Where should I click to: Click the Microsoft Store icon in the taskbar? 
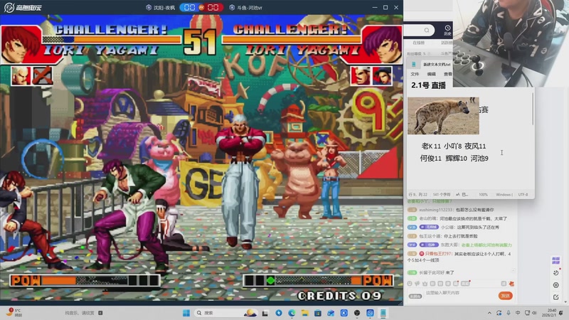[318, 313]
